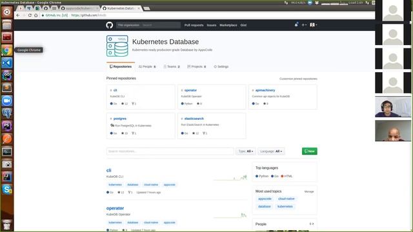Launch Visual Studio Code from dock
This screenshot has height=232, width=413.
[7, 63]
